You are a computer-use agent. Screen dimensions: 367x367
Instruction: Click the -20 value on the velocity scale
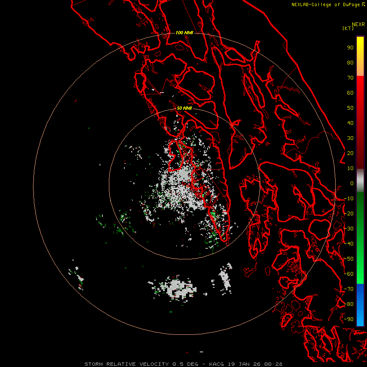pos(349,213)
